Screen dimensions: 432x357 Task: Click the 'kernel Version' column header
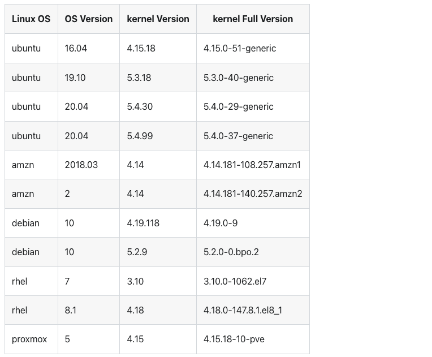158,19
